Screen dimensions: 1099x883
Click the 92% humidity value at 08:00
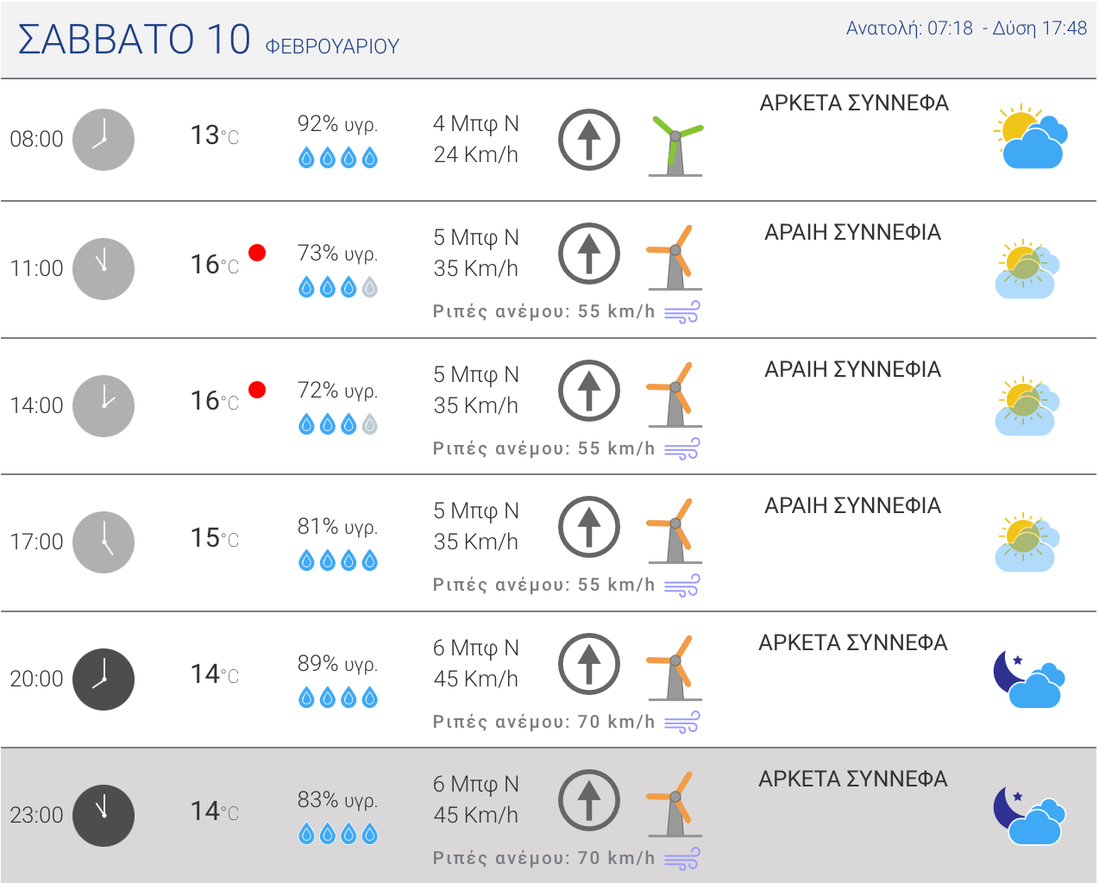337,124
